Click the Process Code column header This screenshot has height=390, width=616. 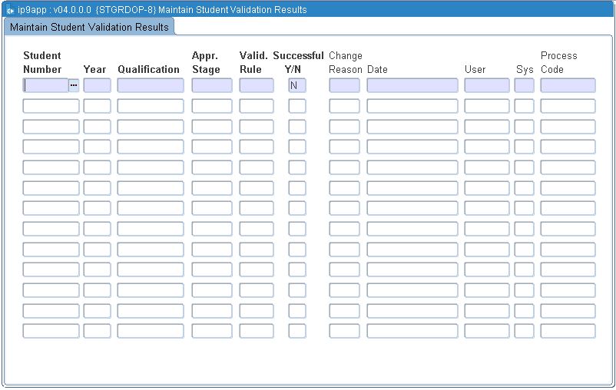[x=558, y=62]
